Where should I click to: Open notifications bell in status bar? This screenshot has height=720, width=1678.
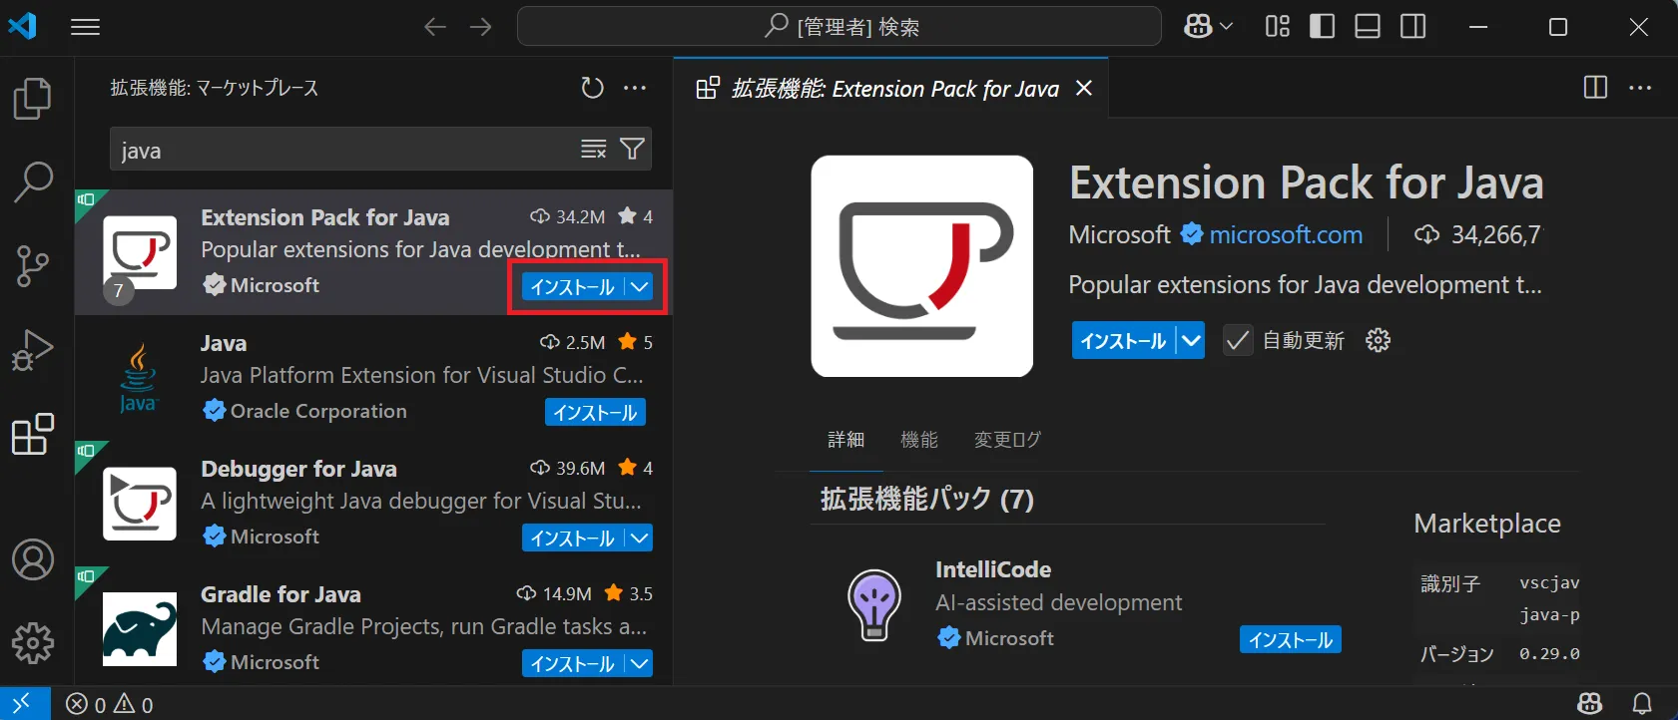[x=1642, y=704]
